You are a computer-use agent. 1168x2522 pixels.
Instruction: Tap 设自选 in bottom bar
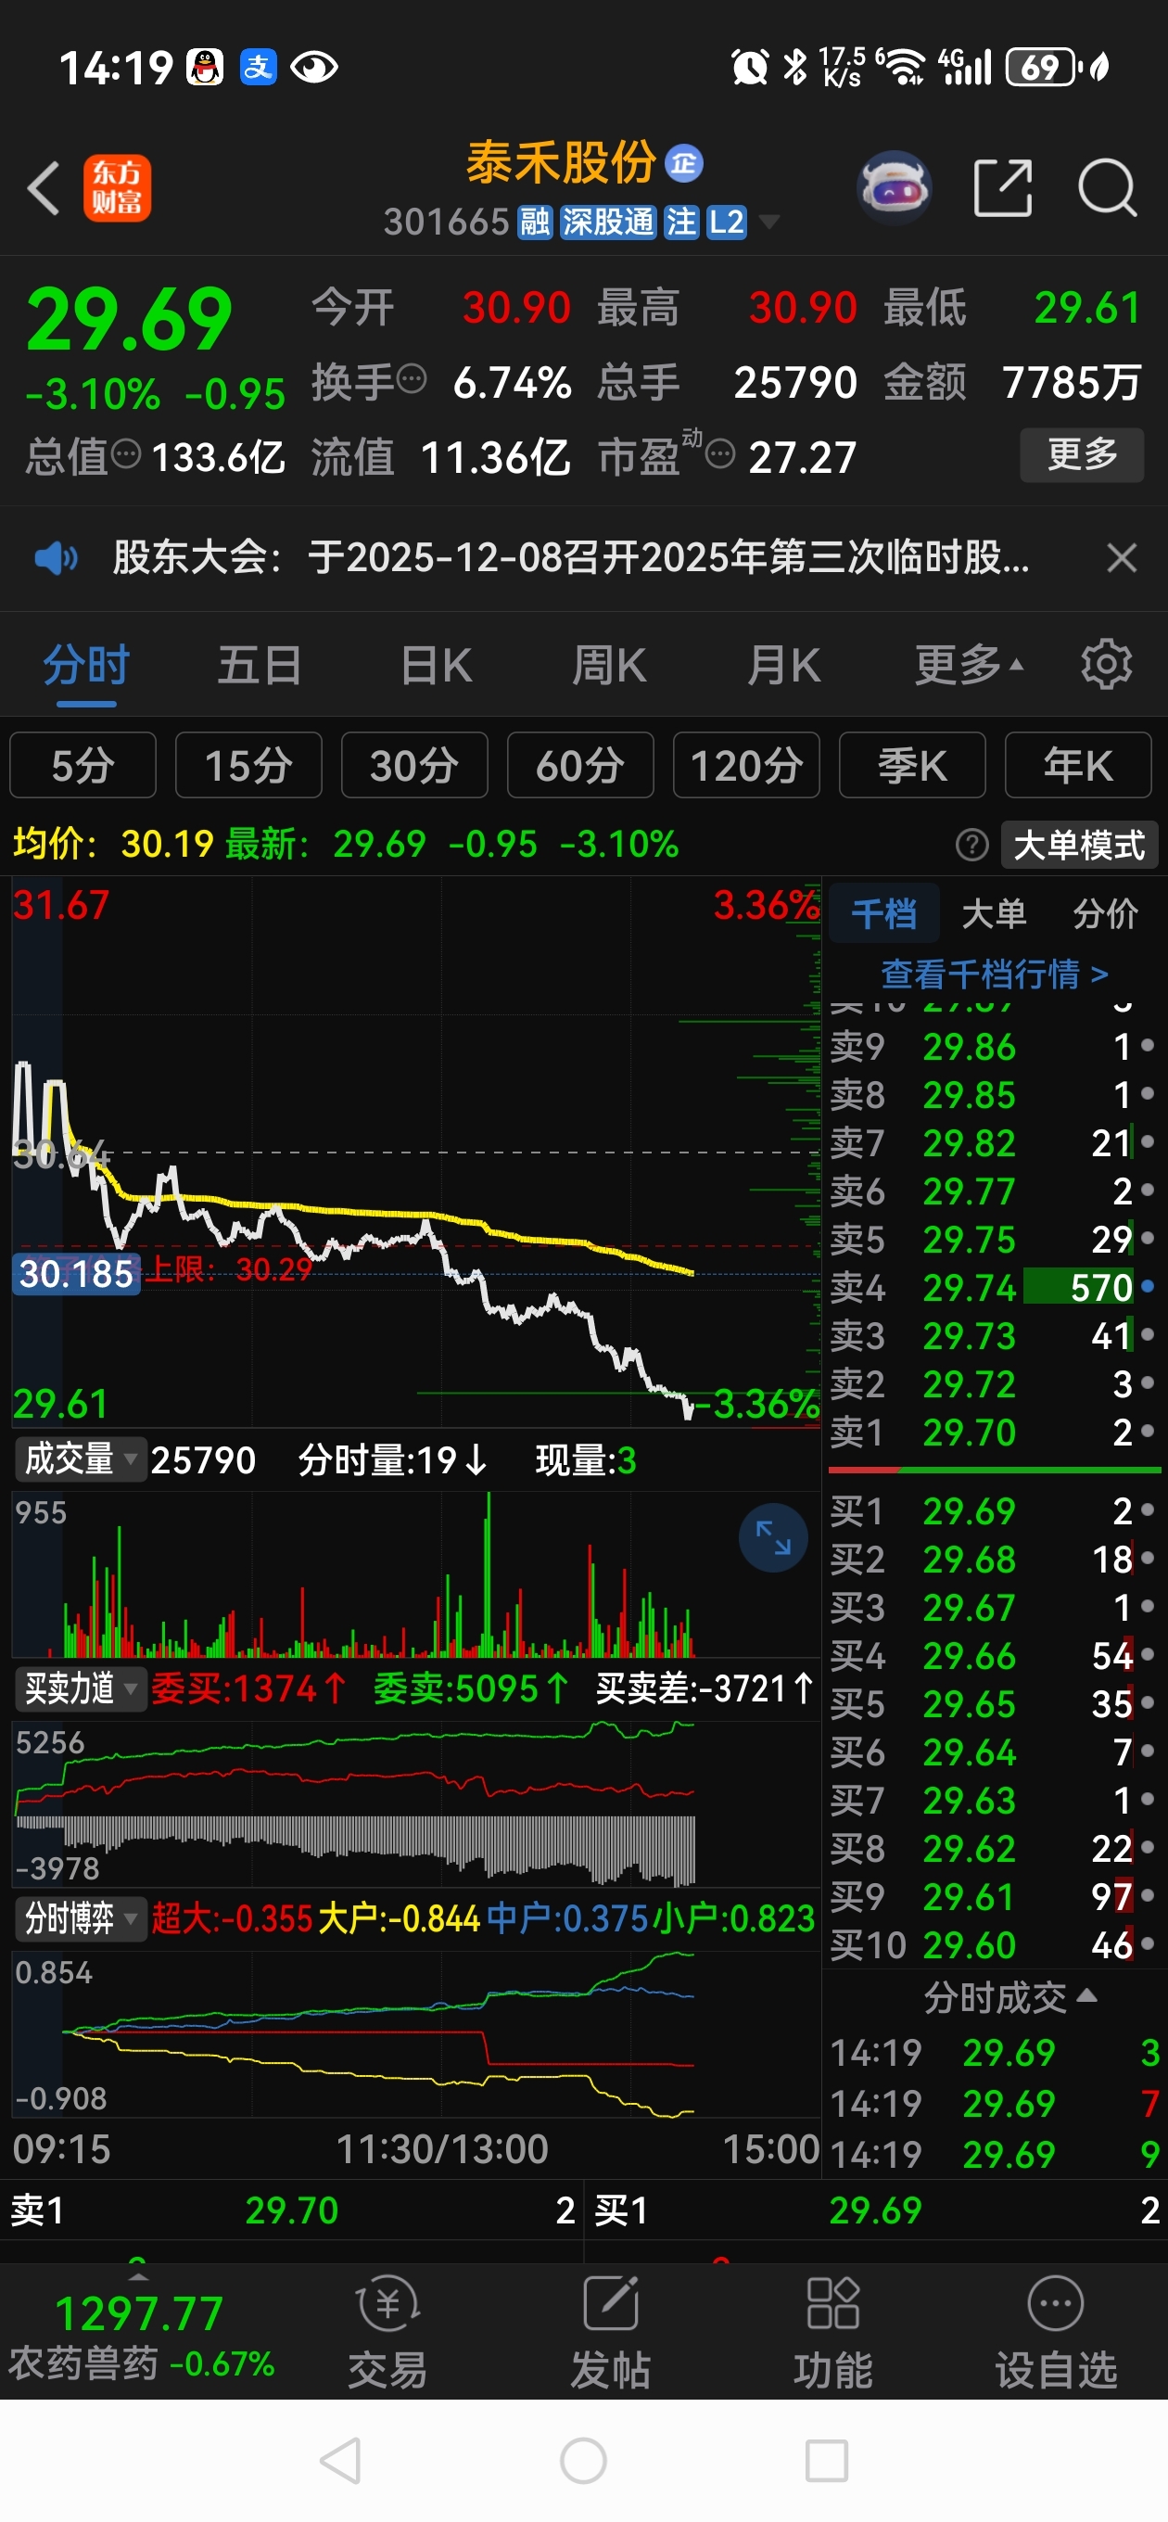click(1056, 2334)
